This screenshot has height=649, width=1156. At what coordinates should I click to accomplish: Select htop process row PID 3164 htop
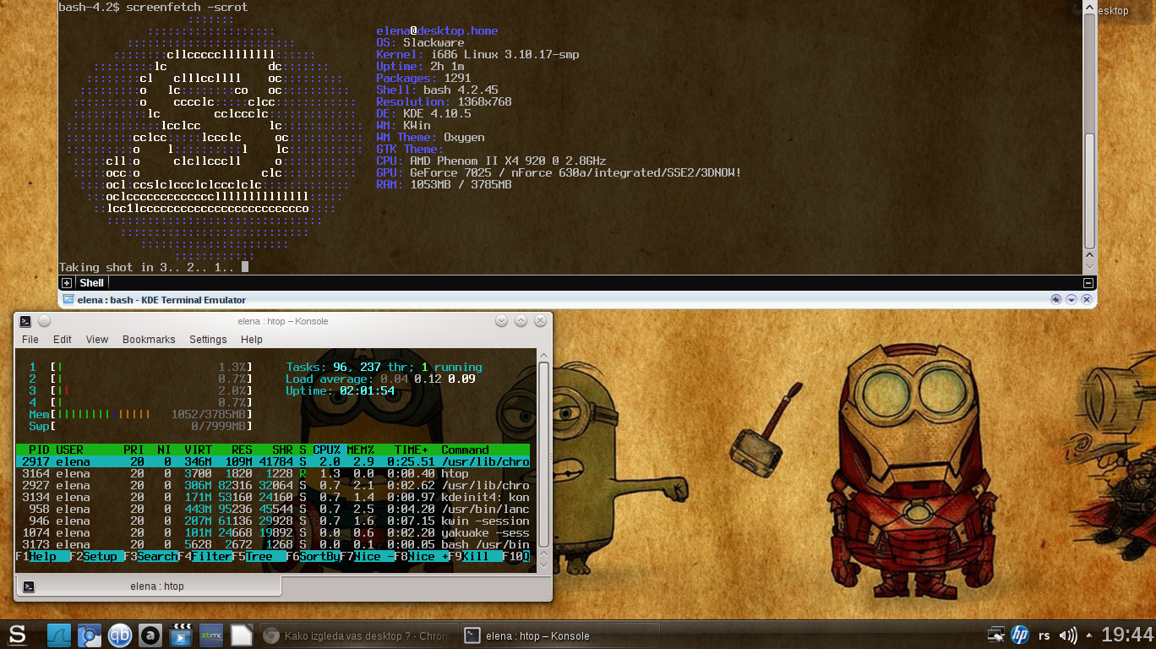[x=273, y=473]
